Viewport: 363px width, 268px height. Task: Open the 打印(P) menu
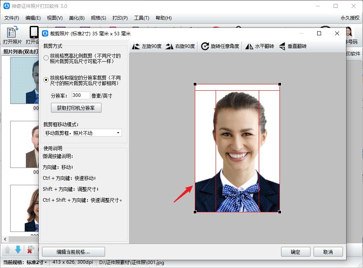(120, 18)
